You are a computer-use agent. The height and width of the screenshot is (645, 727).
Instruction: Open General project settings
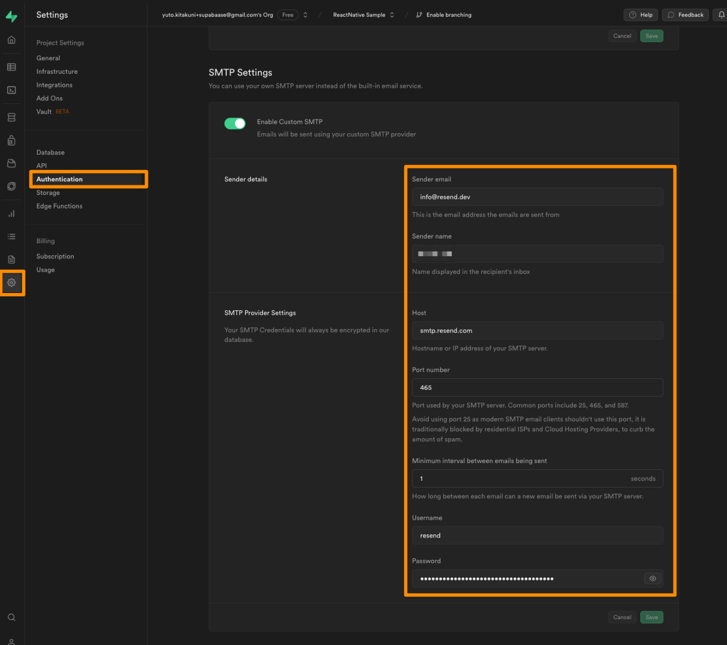pyautogui.click(x=48, y=58)
